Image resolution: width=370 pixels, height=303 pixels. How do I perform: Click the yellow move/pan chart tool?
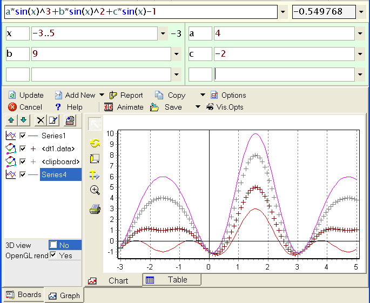(x=95, y=174)
